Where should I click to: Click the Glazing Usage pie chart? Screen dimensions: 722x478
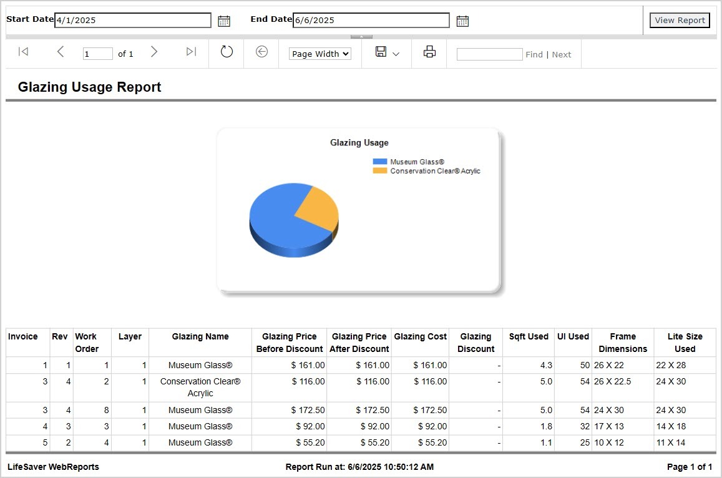pos(293,220)
